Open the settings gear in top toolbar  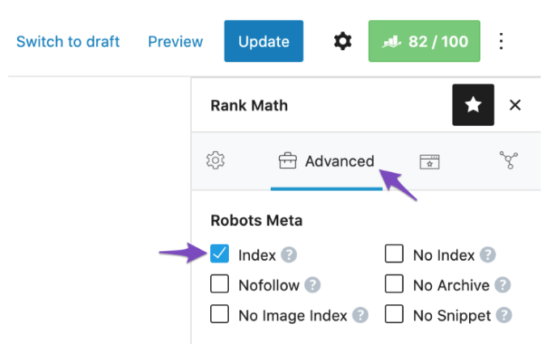(x=343, y=41)
